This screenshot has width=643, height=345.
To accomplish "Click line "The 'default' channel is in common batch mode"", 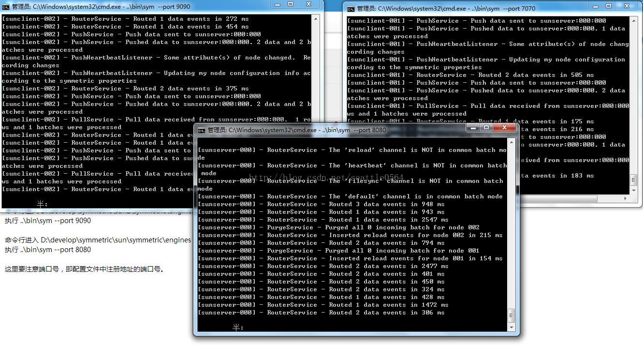I will [x=350, y=196].
